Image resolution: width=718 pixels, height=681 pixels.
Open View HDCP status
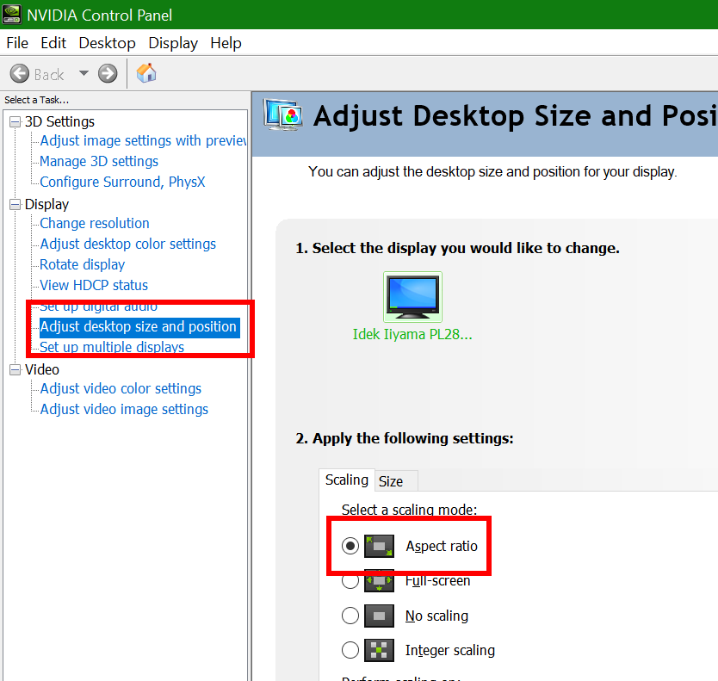coord(94,285)
